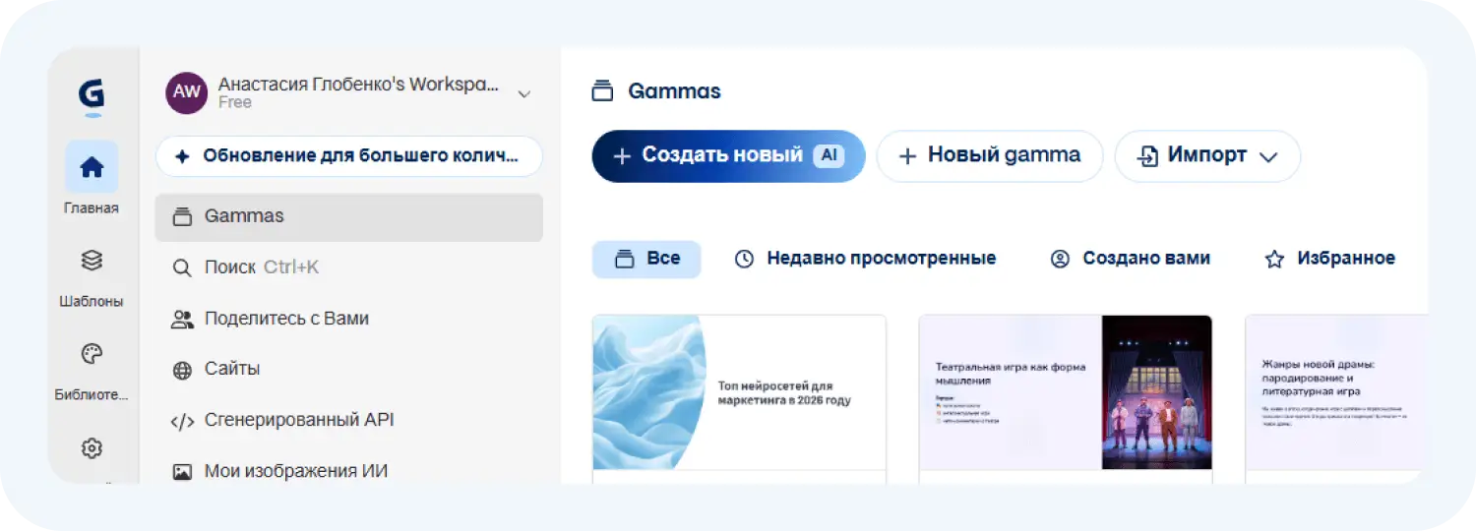Click the Gamma logo icon
The image size is (1476, 531).
point(92,96)
